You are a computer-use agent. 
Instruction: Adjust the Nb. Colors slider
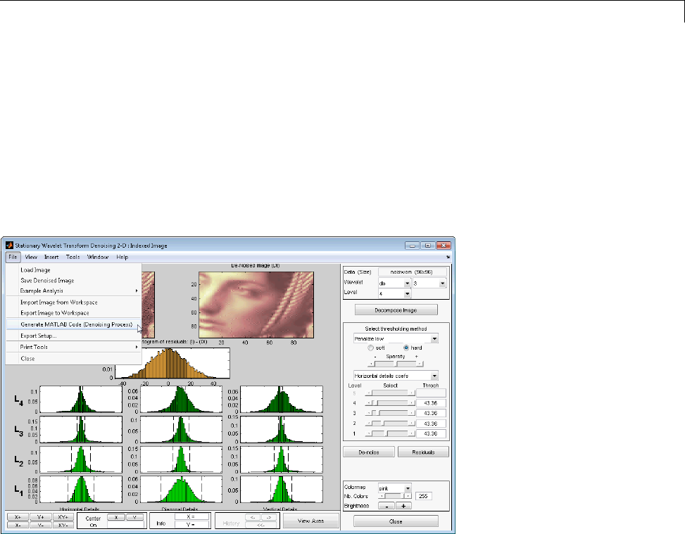click(x=395, y=496)
